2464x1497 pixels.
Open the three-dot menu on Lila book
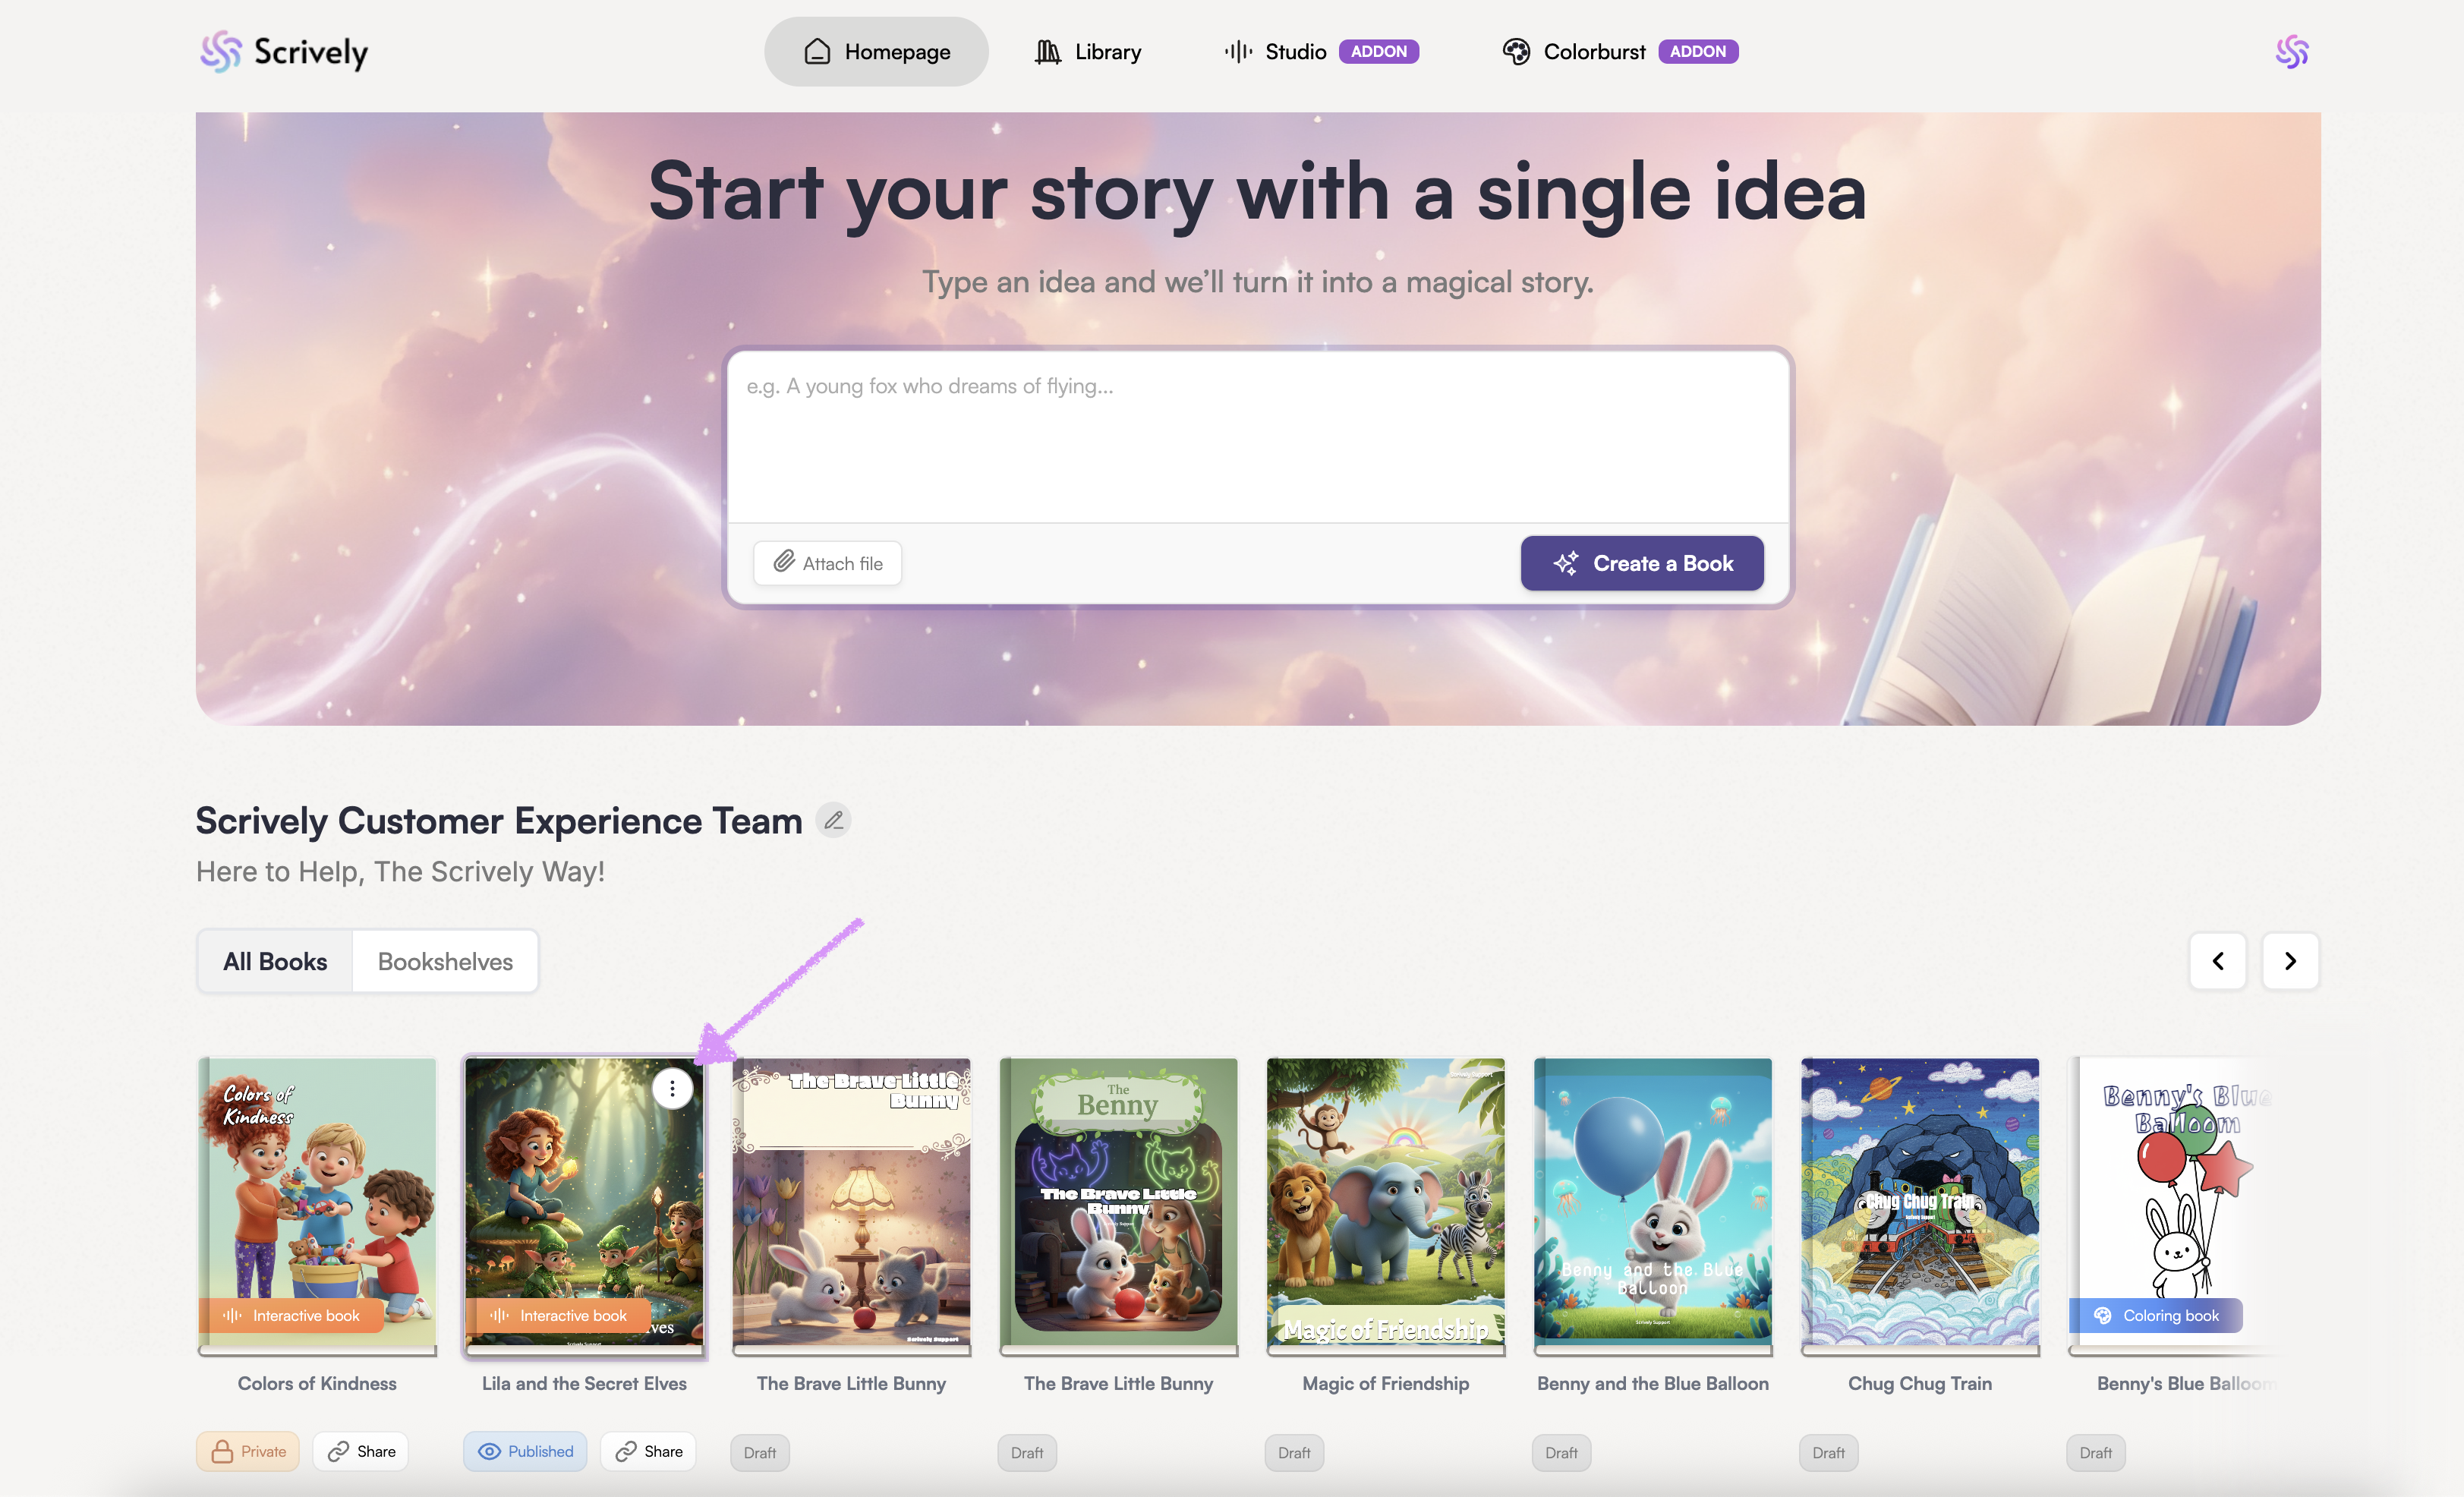(x=672, y=1088)
